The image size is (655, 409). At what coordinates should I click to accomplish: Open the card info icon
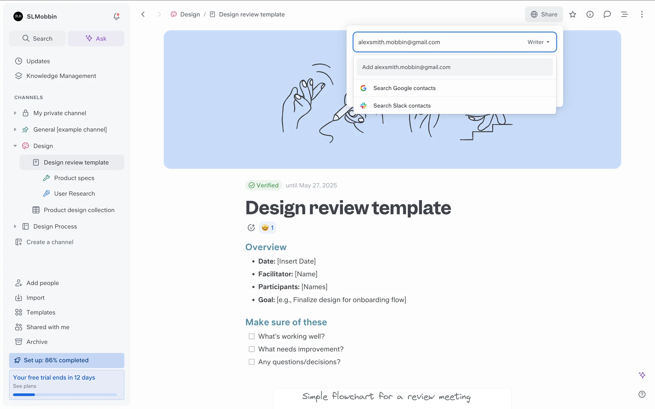click(x=590, y=14)
